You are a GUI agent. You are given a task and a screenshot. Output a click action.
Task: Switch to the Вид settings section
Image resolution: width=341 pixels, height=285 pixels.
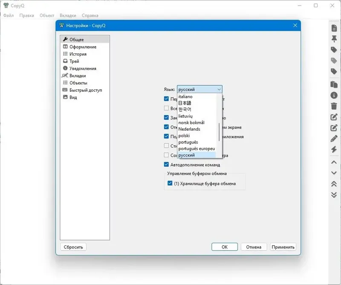point(85,97)
